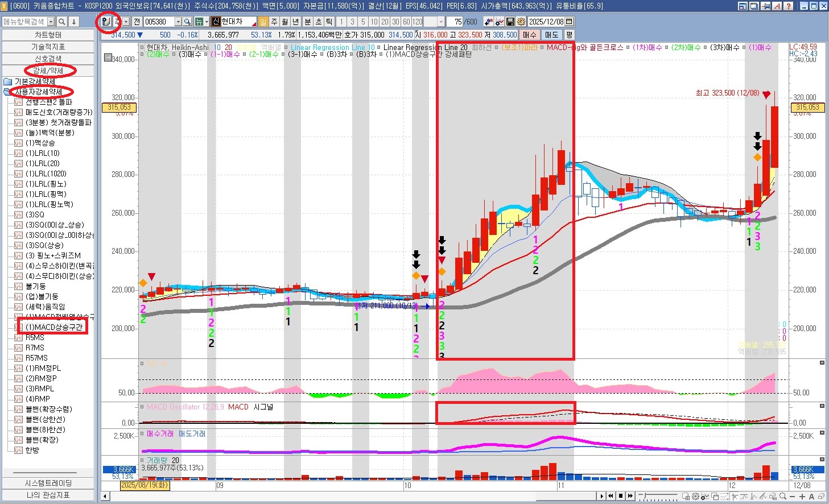Viewport: 829px width, 504px height.
Task: Click the bottom toolbar chart-window icon
Action: tap(686, 497)
